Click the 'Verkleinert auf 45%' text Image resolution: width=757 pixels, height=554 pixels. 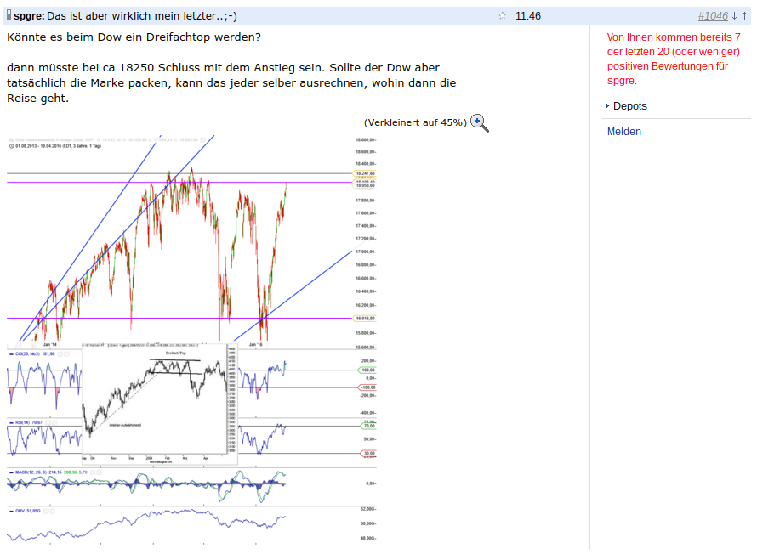coord(415,122)
